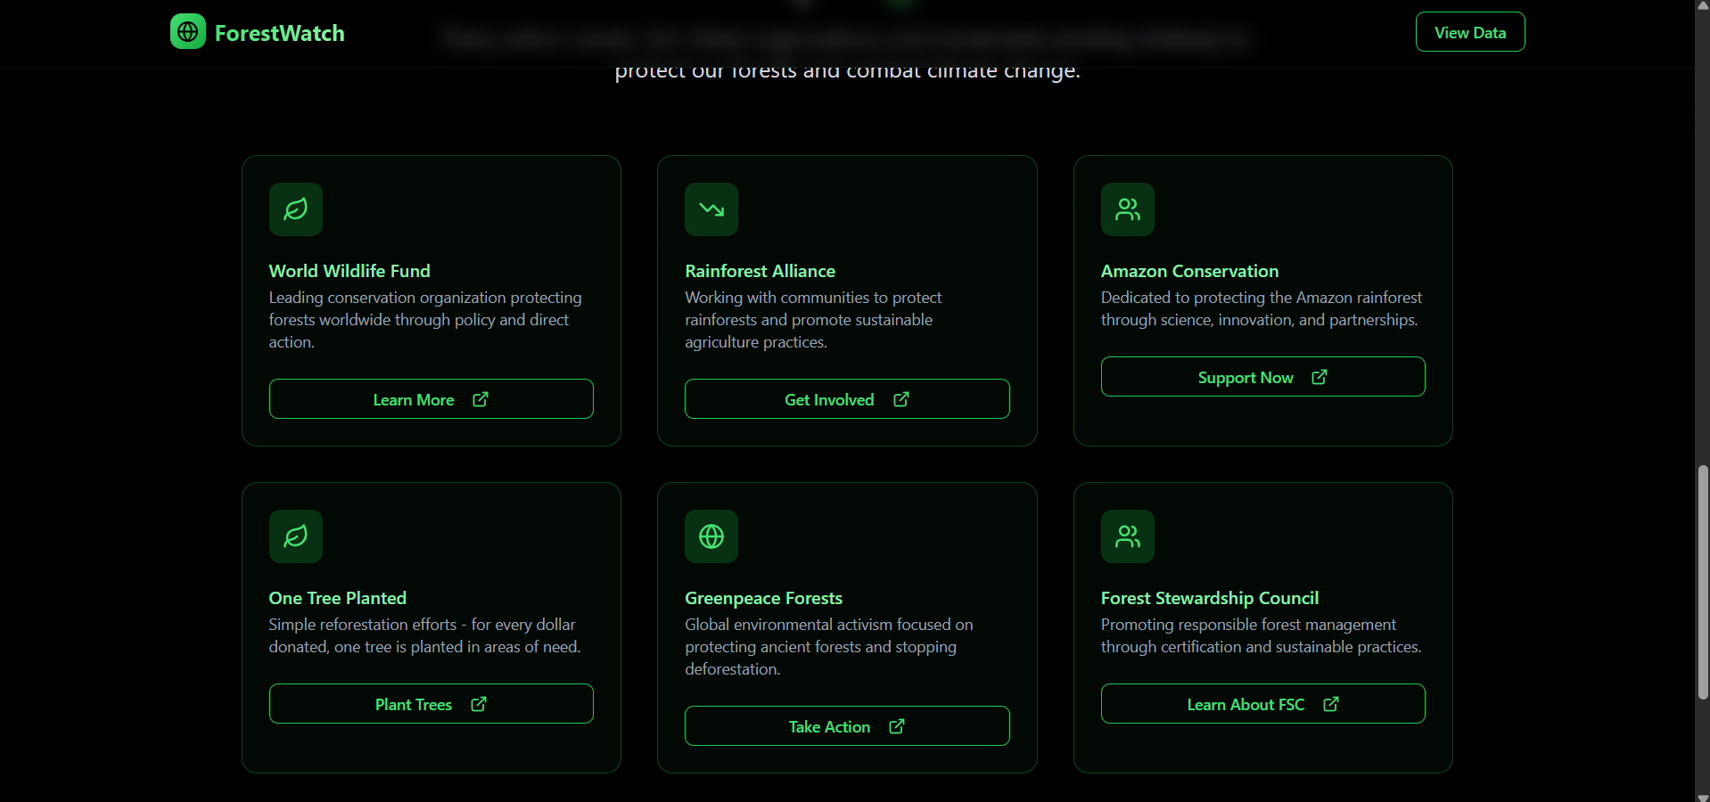Click the Support Now button
The image size is (1710, 802).
(1263, 377)
